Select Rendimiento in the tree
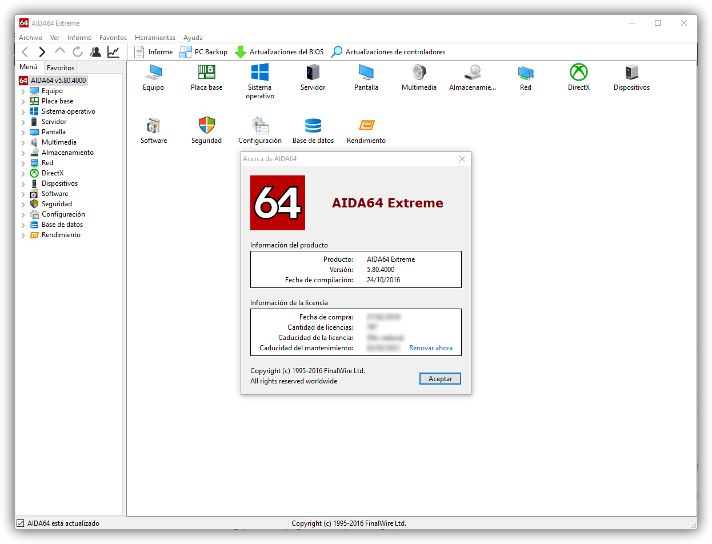 61,235
